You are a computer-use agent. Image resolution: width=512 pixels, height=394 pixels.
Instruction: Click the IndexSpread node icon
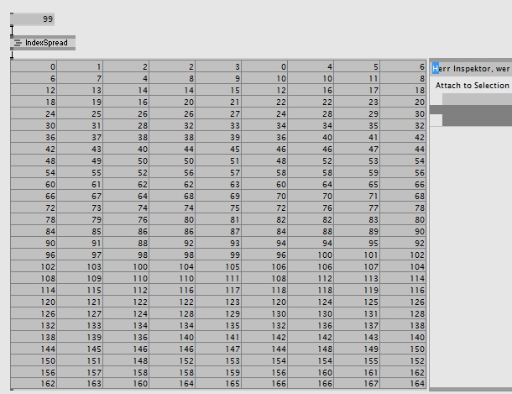[18, 43]
